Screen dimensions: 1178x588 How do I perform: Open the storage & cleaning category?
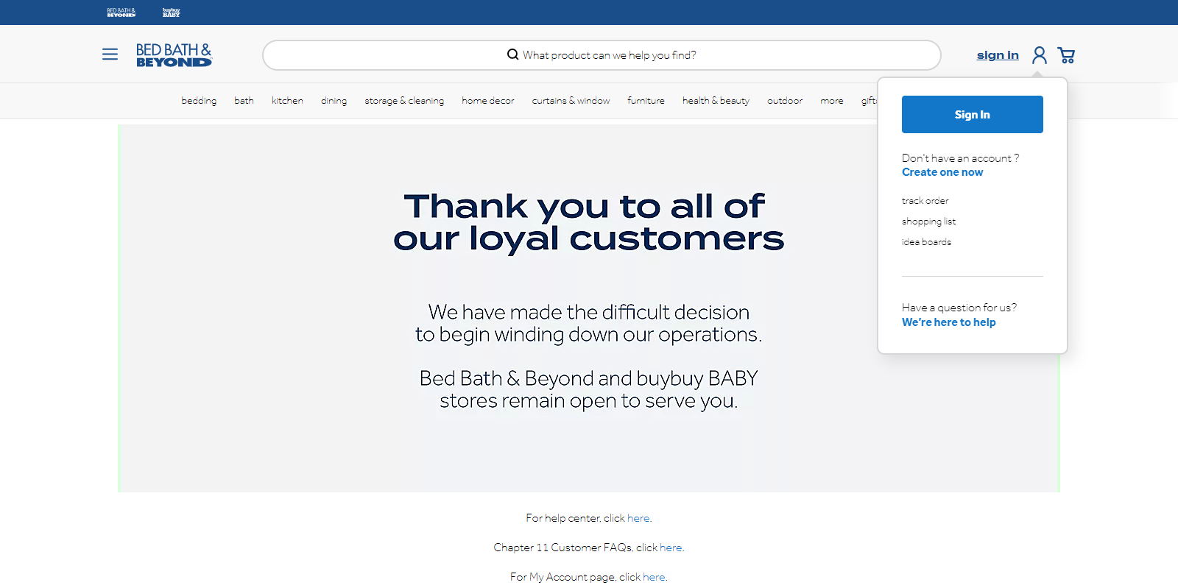[404, 101]
